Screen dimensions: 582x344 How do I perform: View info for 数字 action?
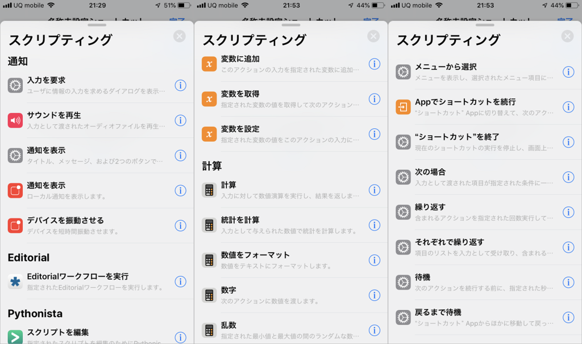(x=375, y=295)
